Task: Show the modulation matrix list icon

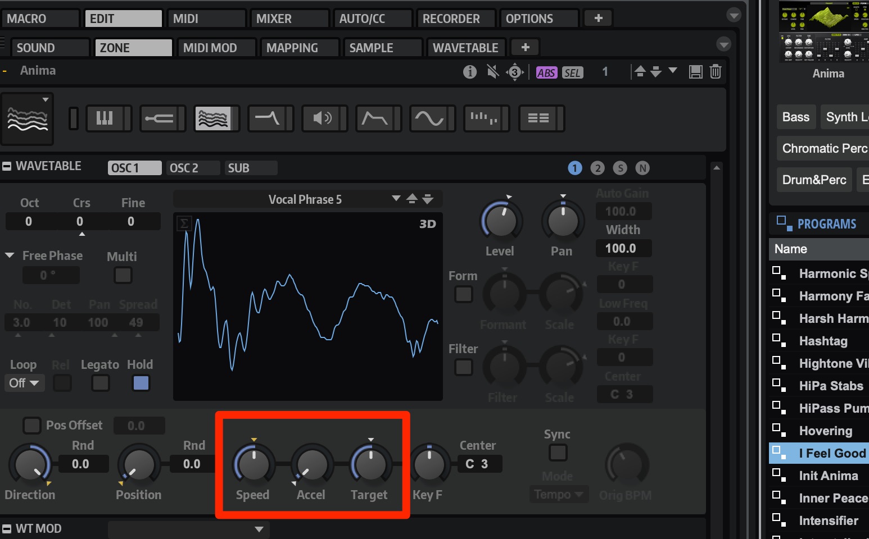Action: click(x=538, y=118)
